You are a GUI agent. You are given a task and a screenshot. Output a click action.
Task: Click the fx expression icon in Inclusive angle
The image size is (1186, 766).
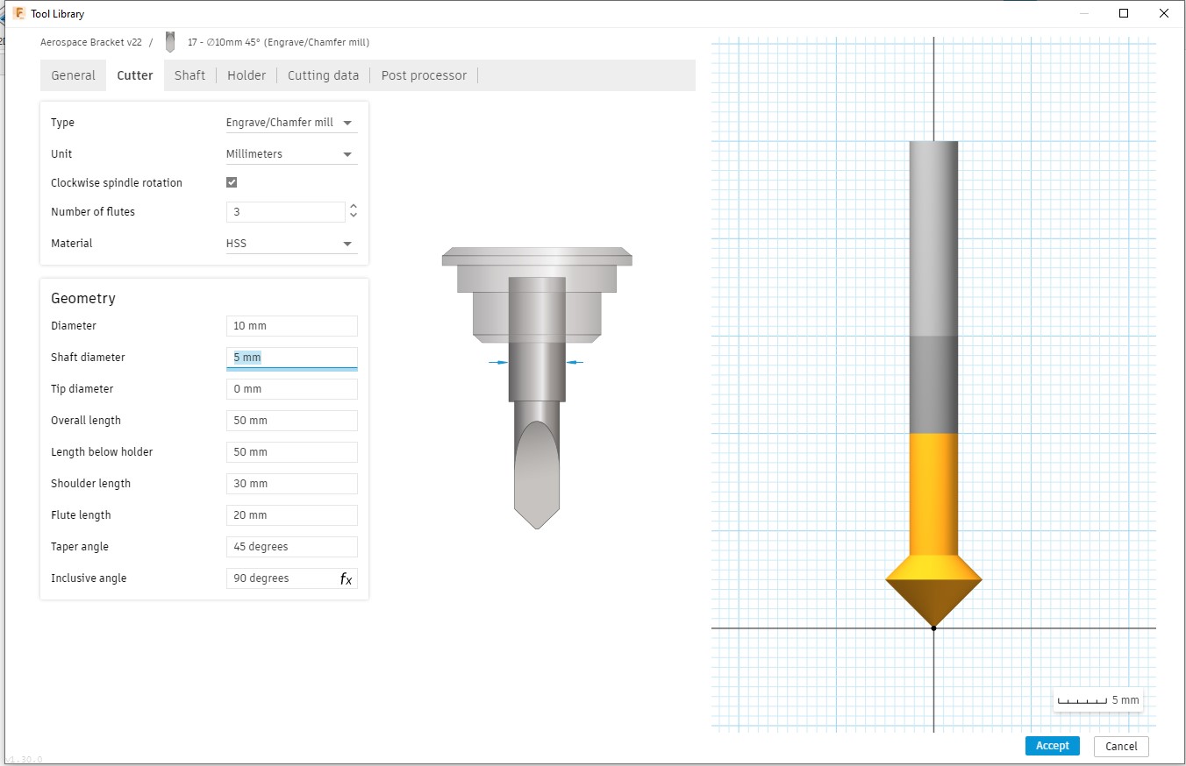346,578
